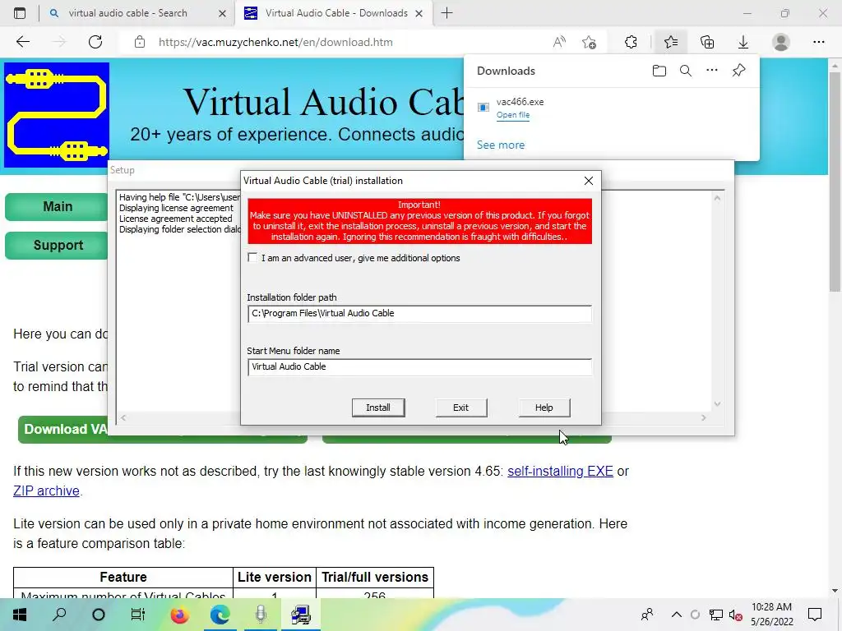Open the vac466.exe file link
This screenshot has width=842, height=631.
point(513,115)
